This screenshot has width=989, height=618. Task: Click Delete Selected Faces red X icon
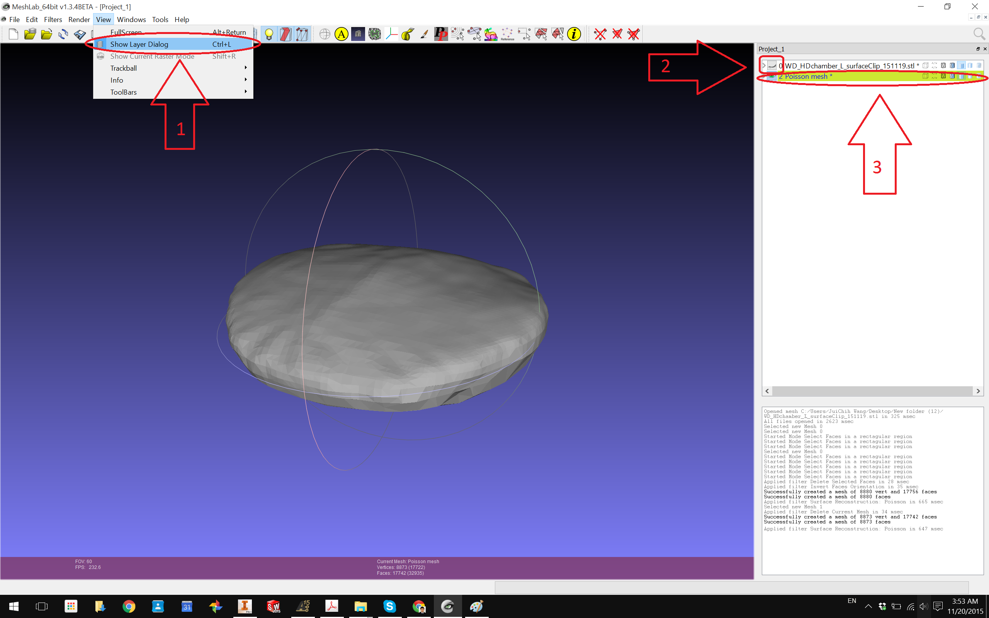coord(617,34)
